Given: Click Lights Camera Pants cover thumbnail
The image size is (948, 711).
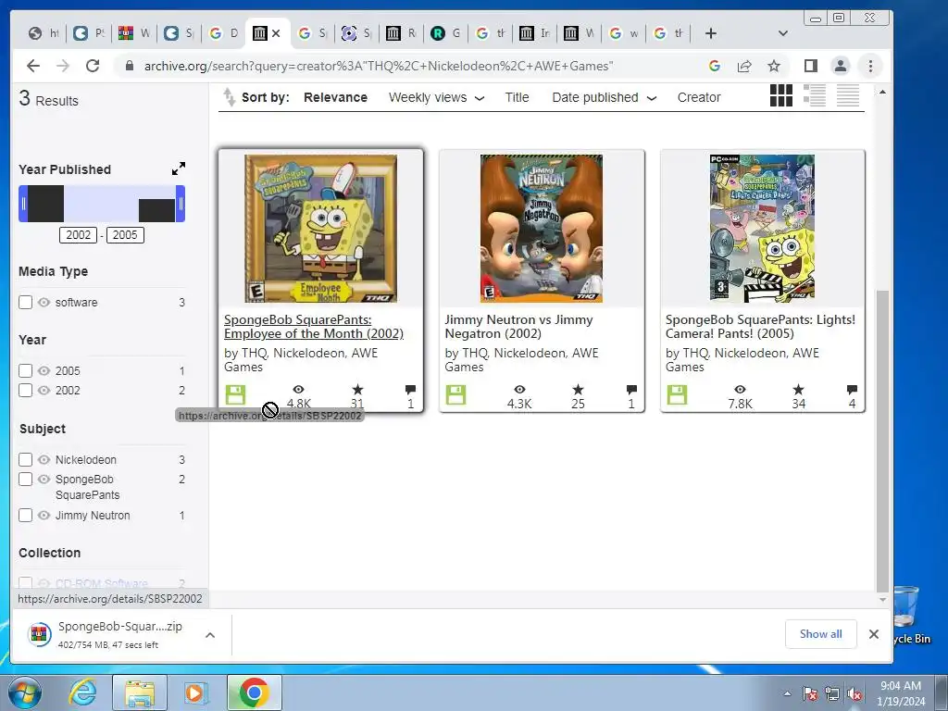Looking at the screenshot, I should [762, 229].
